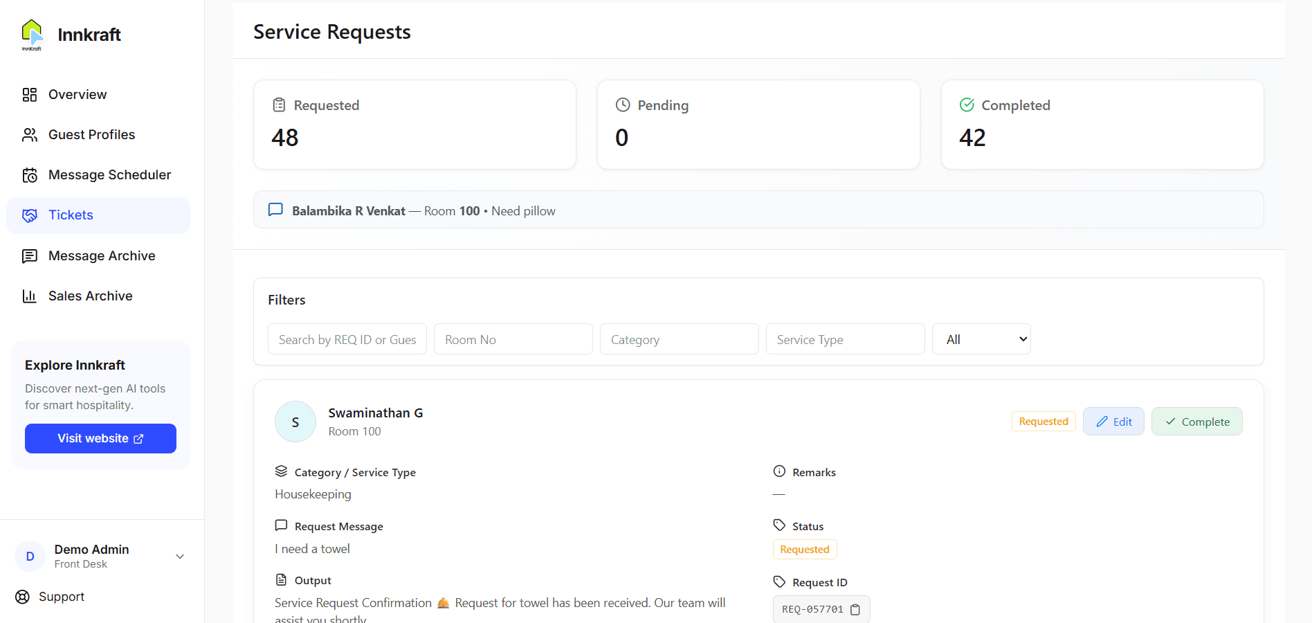Image resolution: width=1312 pixels, height=623 pixels.
Task: Click the Visit website button
Action: (100, 438)
